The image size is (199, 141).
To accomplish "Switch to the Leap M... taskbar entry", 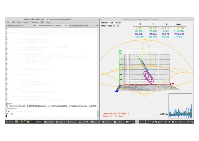I will pos(84,122).
